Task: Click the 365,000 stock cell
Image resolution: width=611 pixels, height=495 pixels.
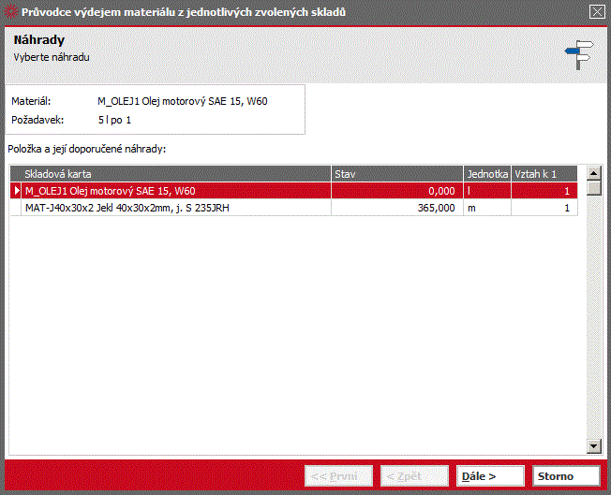Action: pyautogui.click(x=397, y=208)
